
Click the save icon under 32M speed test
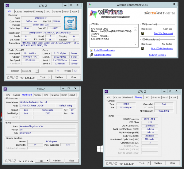[143, 33]
